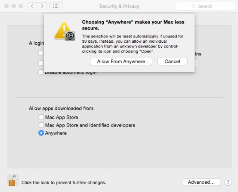Click the dialog heading about Anywhere being less secure
This screenshot has height=192, width=238.
click(133, 25)
